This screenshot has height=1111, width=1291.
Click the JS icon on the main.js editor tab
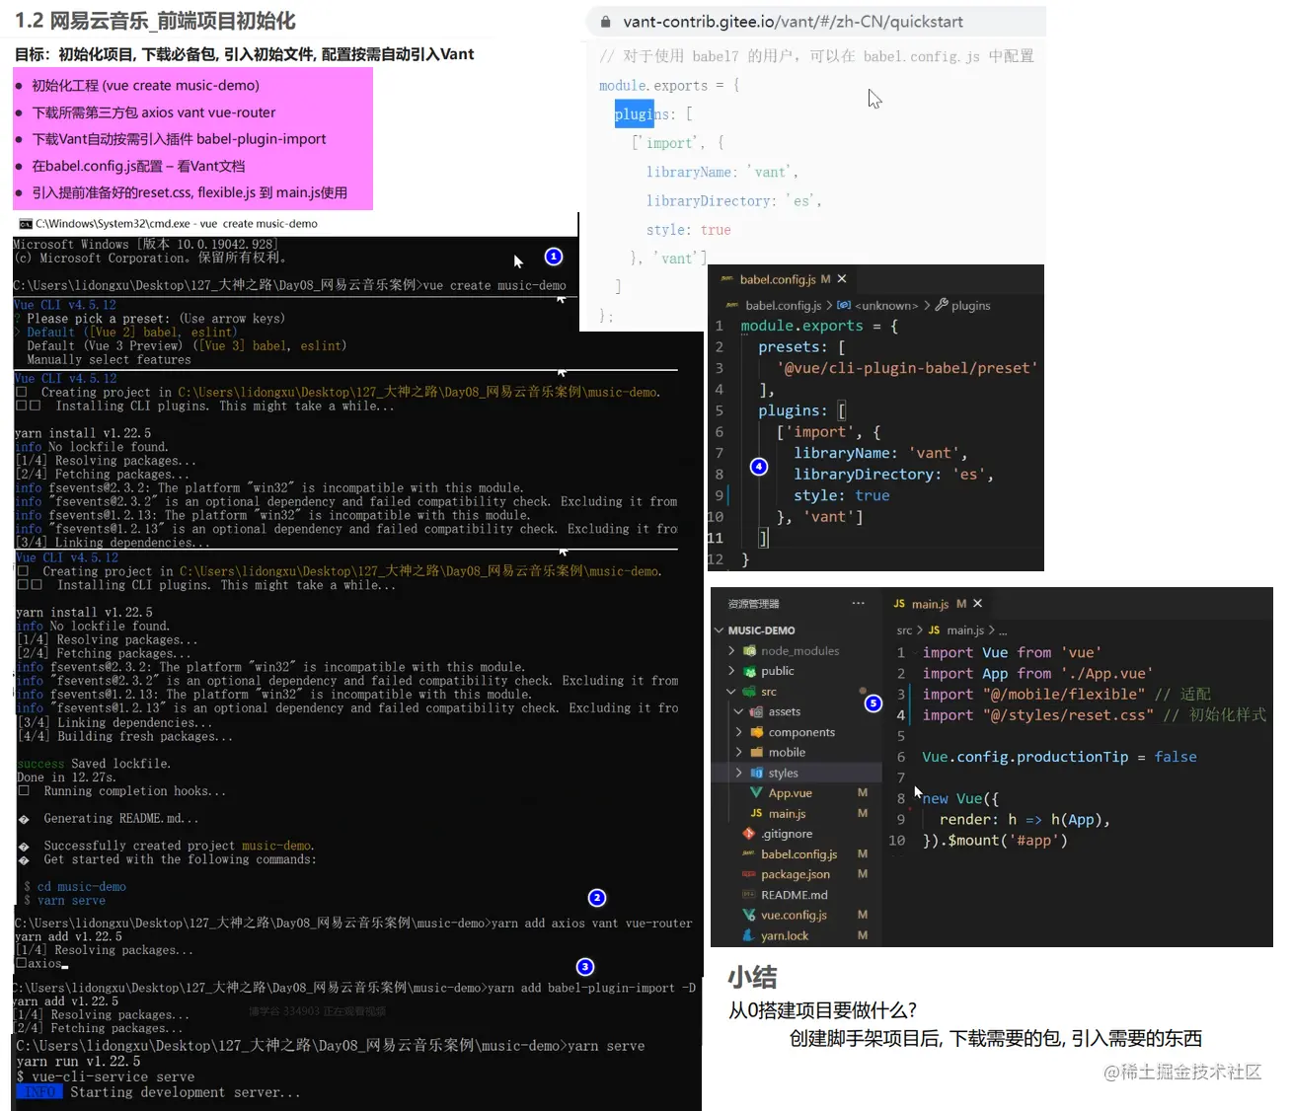pos(899,604)
